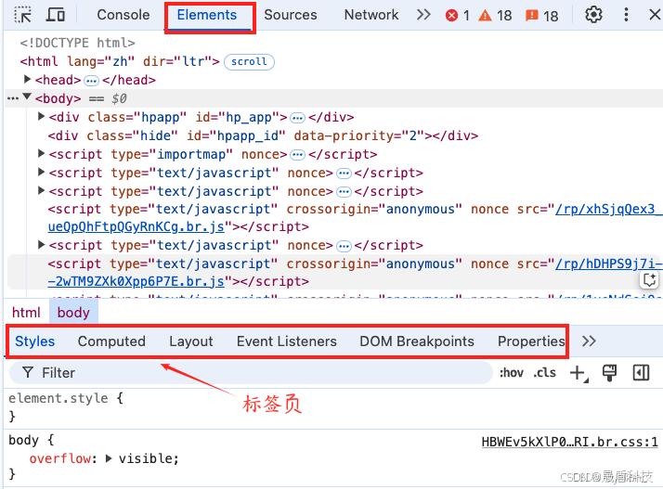Open the DOM Breakpoints tab
This screenshot has width=663, height=489.
pyautogui.click(x=417, y=341)
